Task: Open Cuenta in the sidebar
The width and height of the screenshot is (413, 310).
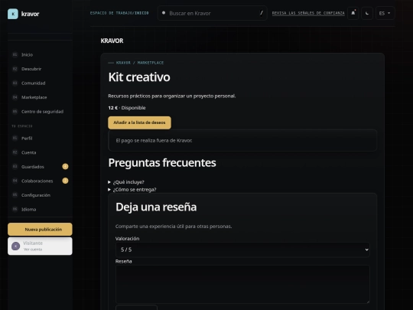Action: point(40,152)
